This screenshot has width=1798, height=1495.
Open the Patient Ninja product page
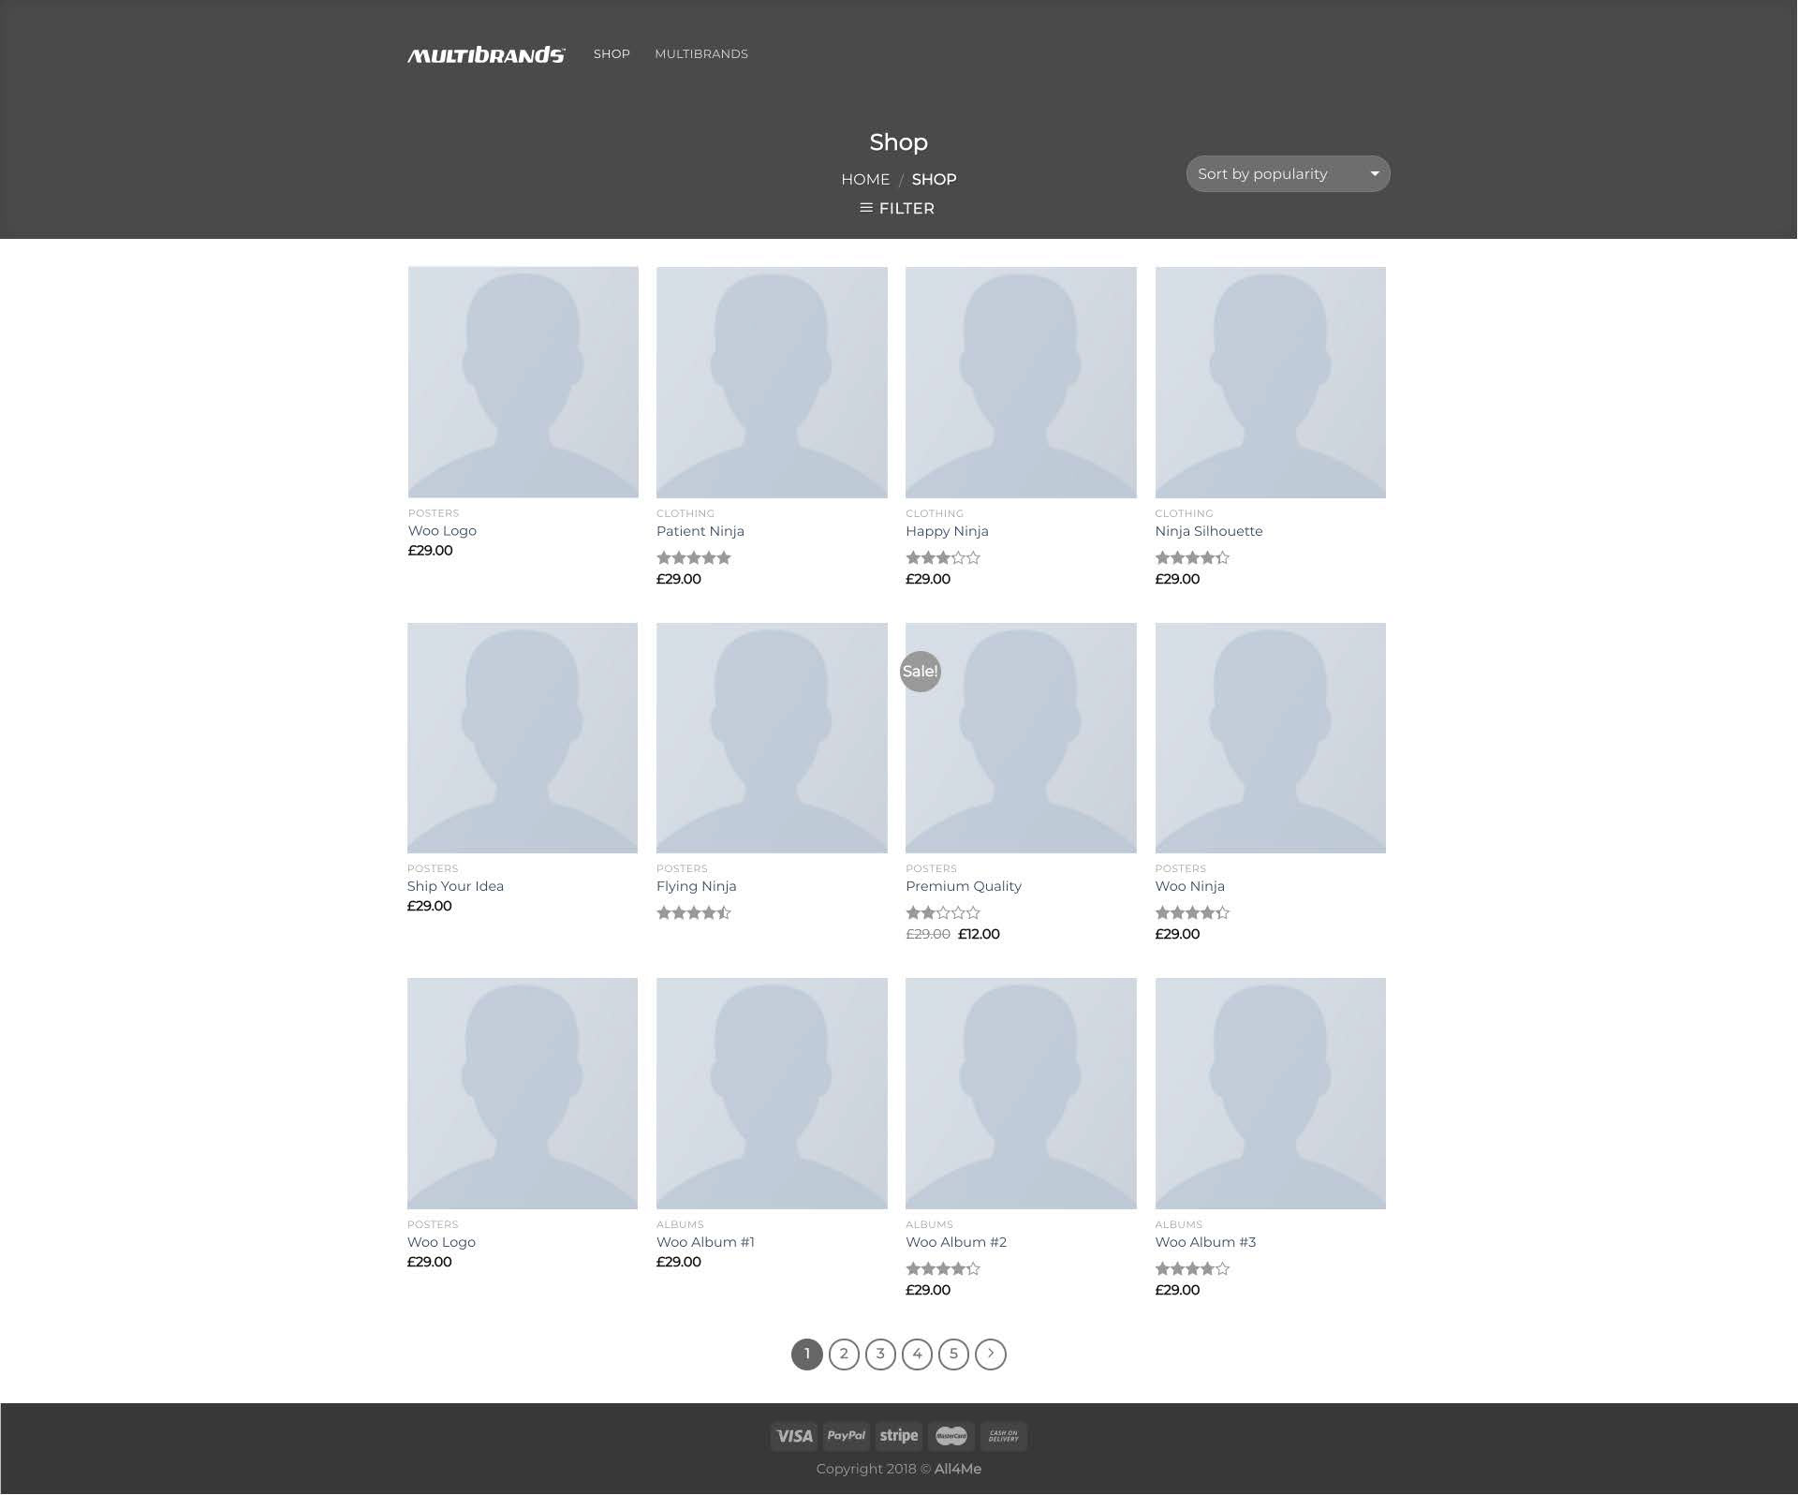click(x=700, y=530)
